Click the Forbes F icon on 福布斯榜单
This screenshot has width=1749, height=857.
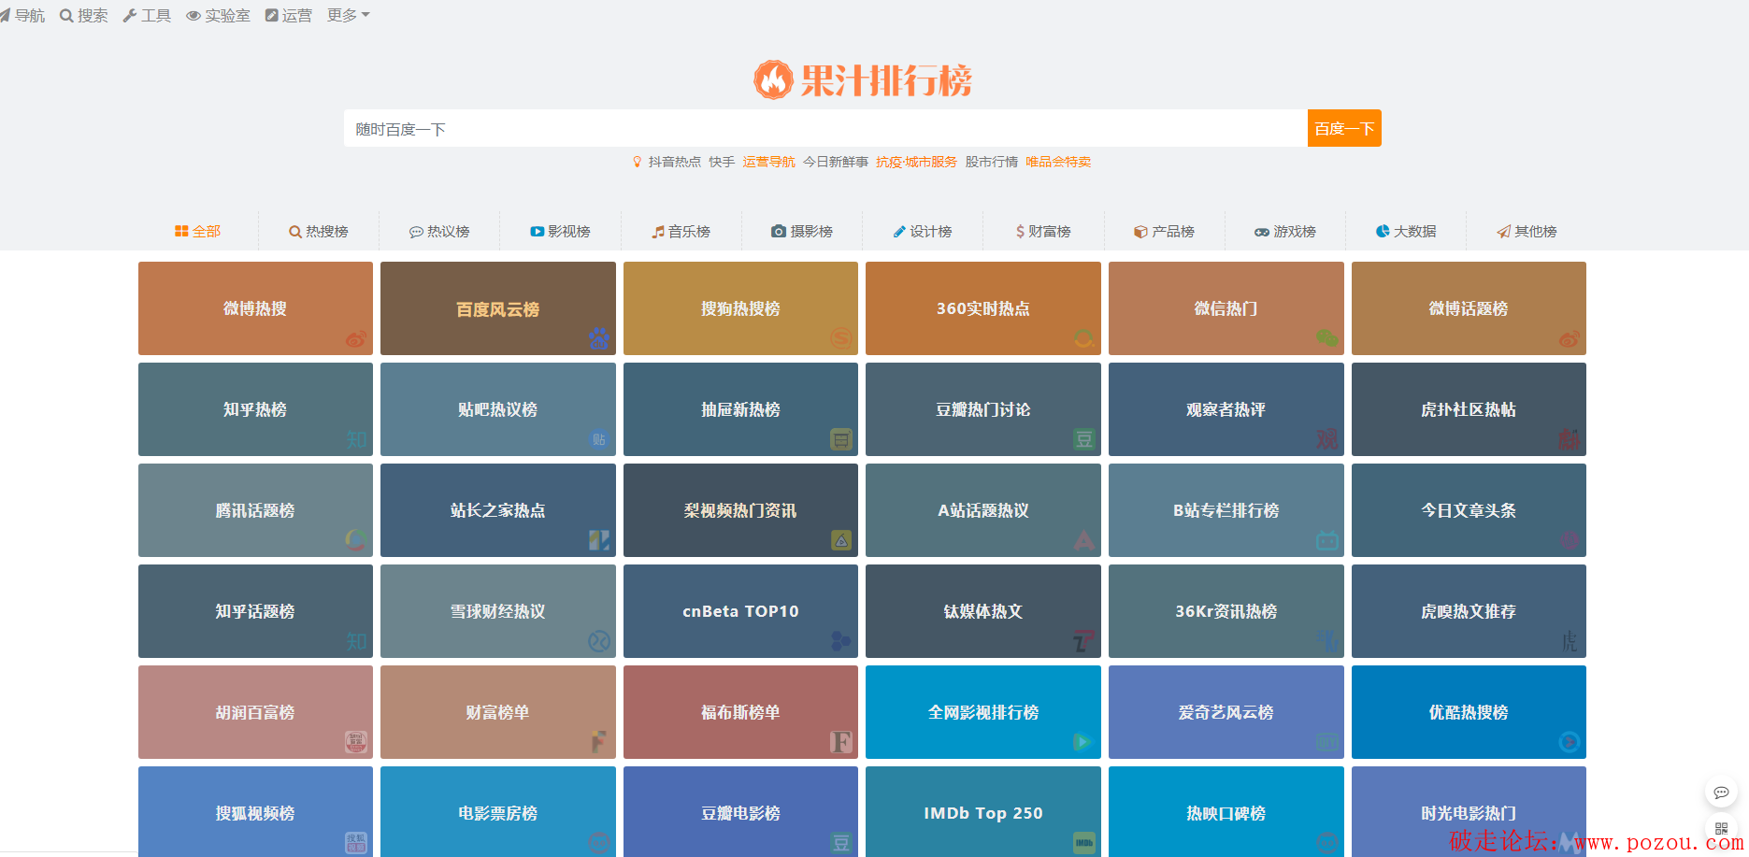coord(841,742)
